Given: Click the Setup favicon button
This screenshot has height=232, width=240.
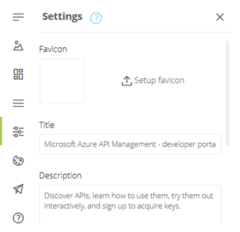Looking at the screenshot, I should click(x=153, y=80).
